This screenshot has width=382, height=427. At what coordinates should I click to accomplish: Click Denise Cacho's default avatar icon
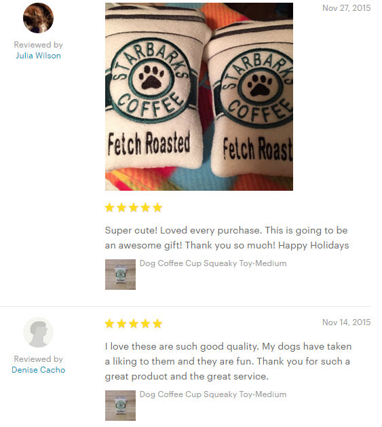pyautogui.click(x=38, y=332)
